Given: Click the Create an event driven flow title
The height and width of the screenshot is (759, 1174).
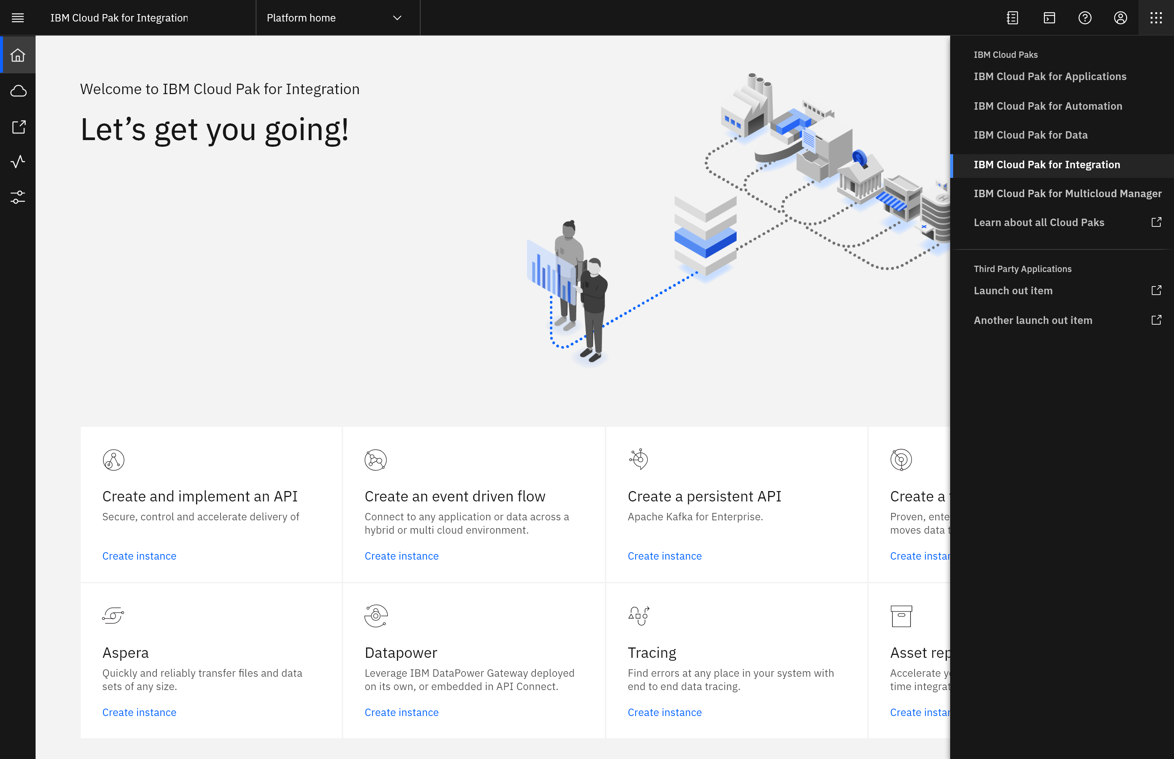Looking at the screenshot, I should [455, 496].
